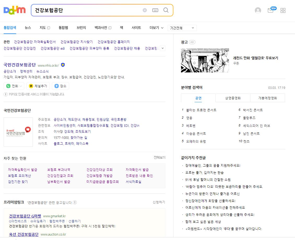Image resolution: width=295 pixels, height=240 pixels.
Task: Click the AD badge next to 광고
Action: [x=192, y=42]
